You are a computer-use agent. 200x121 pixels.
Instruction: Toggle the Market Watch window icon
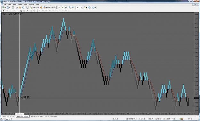(13, 8)
